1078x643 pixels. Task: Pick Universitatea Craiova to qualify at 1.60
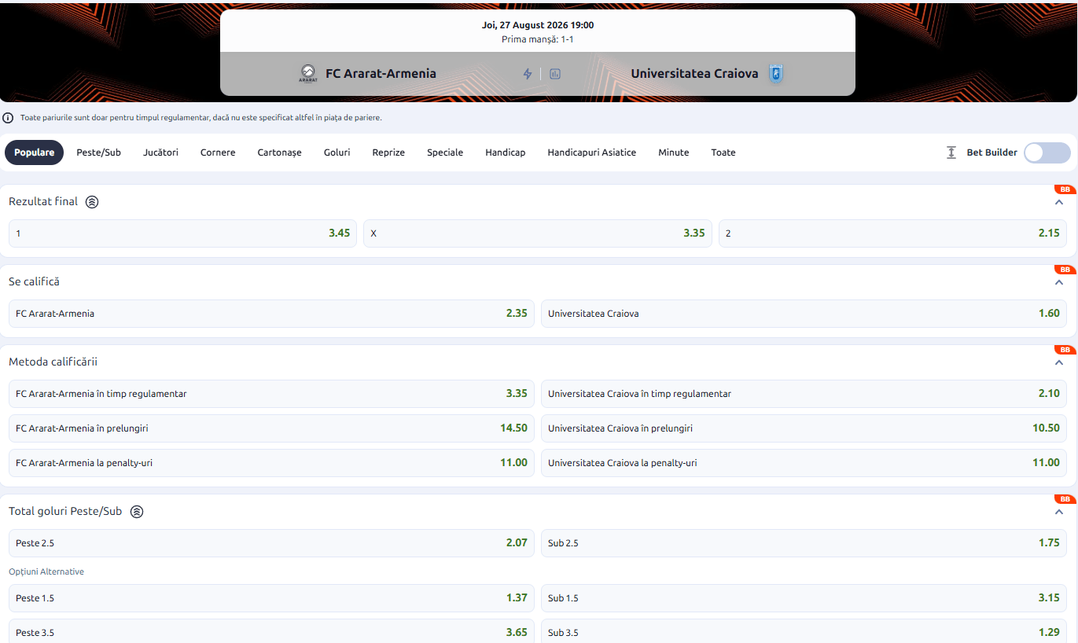(804, 314)
